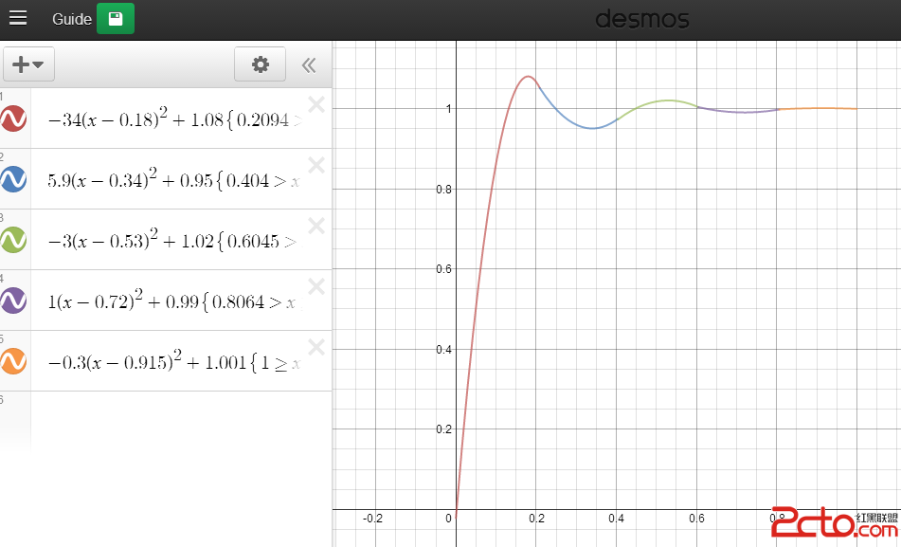Click x-axis label 0.2
This screenshot has width=901, height=547.
536,519
